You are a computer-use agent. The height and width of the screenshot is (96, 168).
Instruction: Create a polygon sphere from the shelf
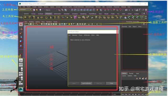tap(25, 17)
